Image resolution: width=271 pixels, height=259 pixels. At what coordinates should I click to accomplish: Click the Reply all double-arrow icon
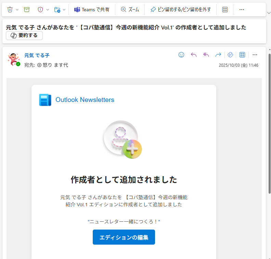click(206, 55)
